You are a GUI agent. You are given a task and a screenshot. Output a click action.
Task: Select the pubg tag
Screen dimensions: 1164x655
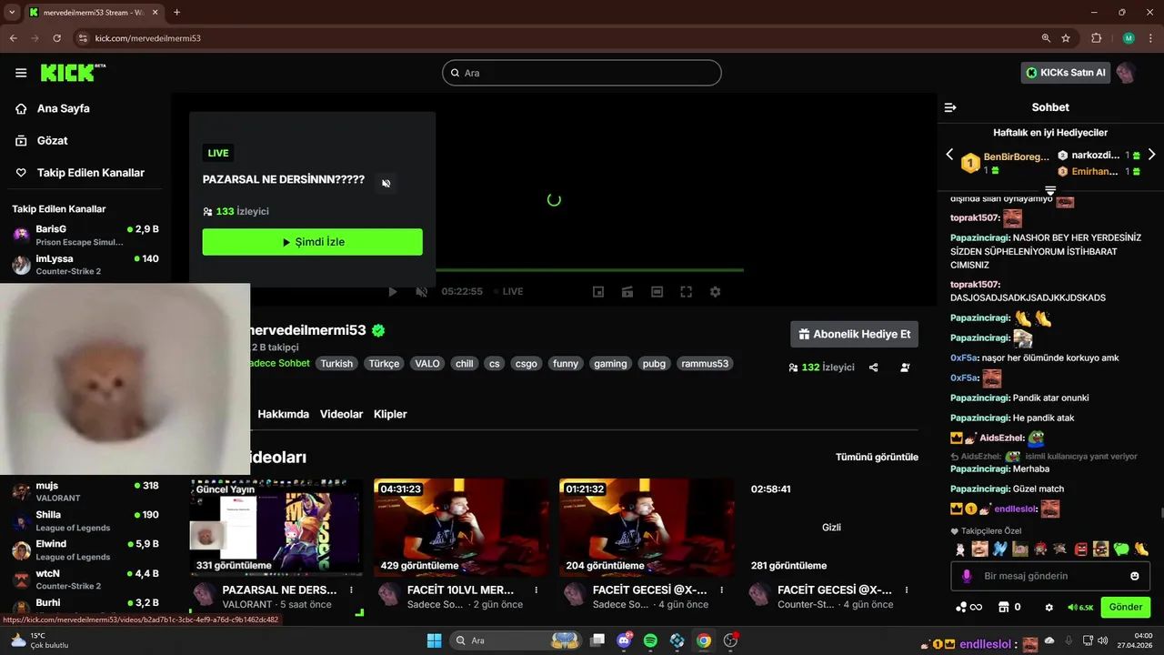coord(654,363)
